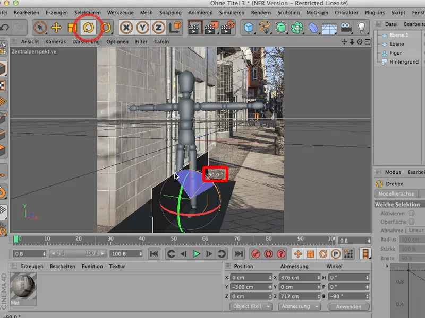The width and height of the screenshot is (425, 318).
Task: Add a light object with bulb icon
Action: tap(362, 28)
